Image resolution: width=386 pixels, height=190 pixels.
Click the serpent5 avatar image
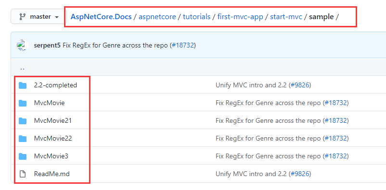[23, 46]
